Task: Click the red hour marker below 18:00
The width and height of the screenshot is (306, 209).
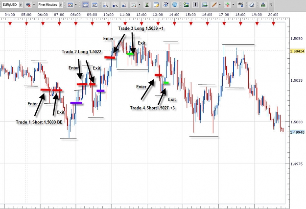Action: tap(240, 23)
